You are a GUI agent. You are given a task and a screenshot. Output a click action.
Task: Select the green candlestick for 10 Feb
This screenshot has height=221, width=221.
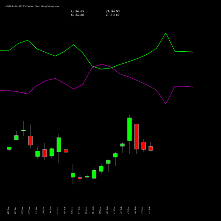coord(108,162)
